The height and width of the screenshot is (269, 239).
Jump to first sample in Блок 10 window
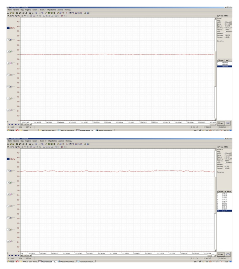coord(9,256)
